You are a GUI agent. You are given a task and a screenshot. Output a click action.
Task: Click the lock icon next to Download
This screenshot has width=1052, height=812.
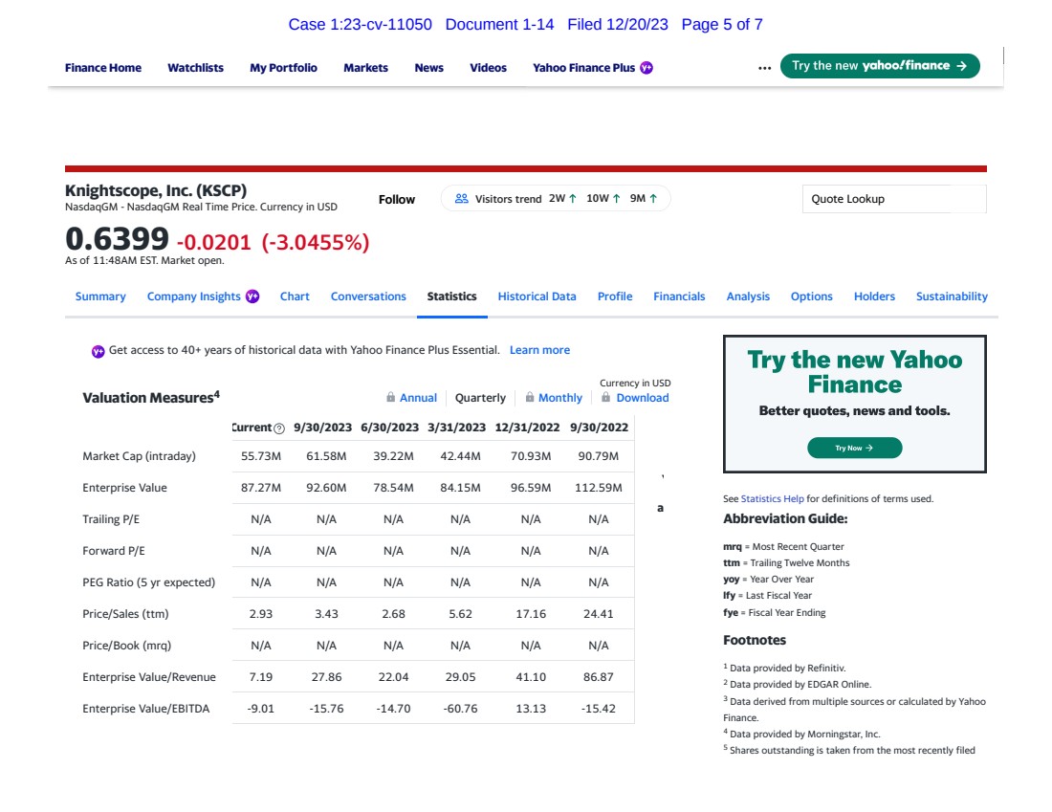(606, 398)
